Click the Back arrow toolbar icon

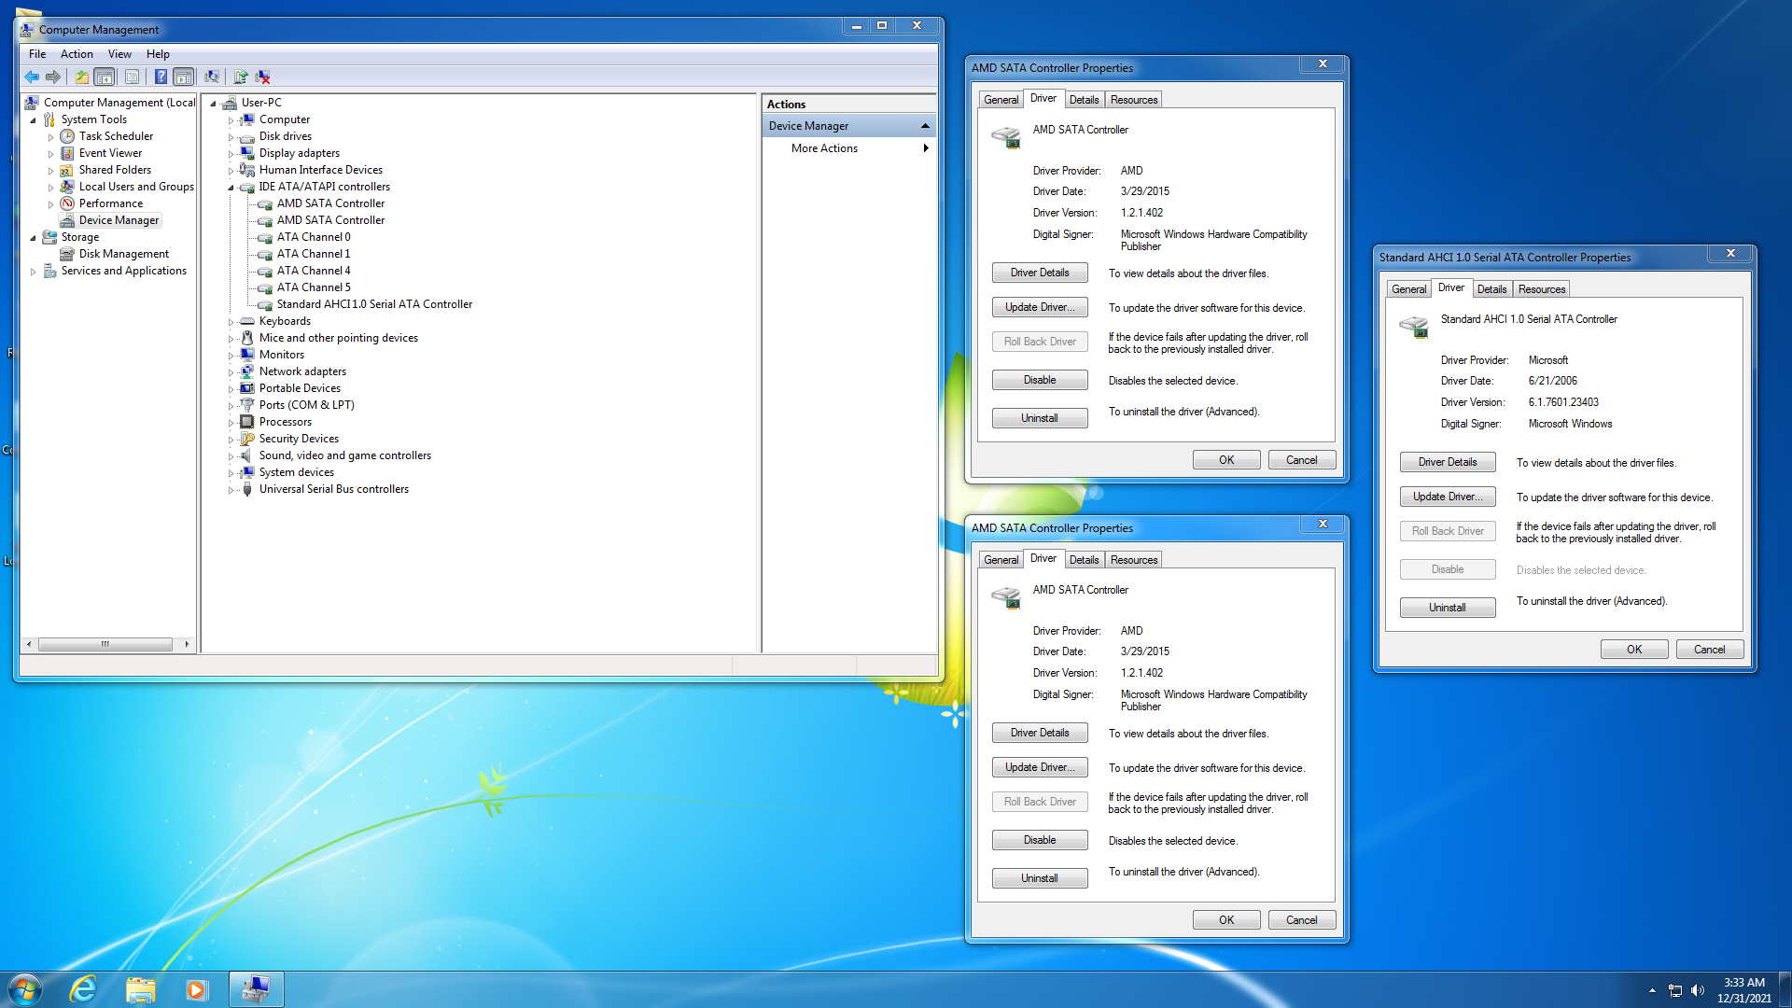pos(32,77)
